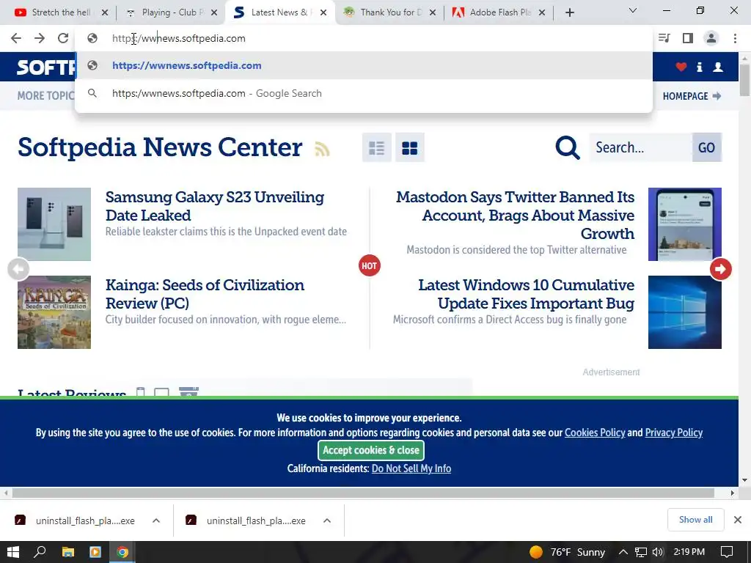Open Mastodon Says Twitter Banned article
The height and width of the screenshot is (563, 751).
coord(515,215)
